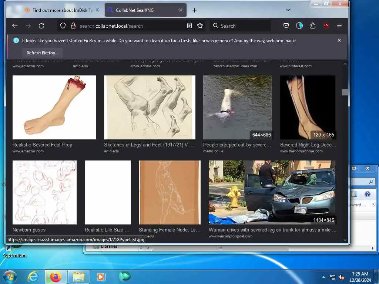Show hidden system tray icons
Screen dimensions: 379x284
(323, 277)
